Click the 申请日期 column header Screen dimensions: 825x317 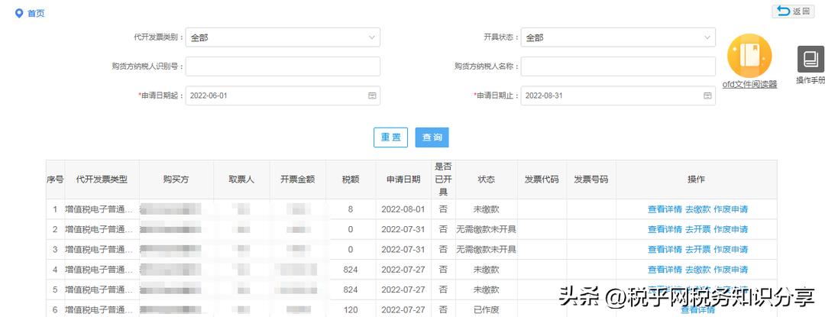(x=403, y=180)
